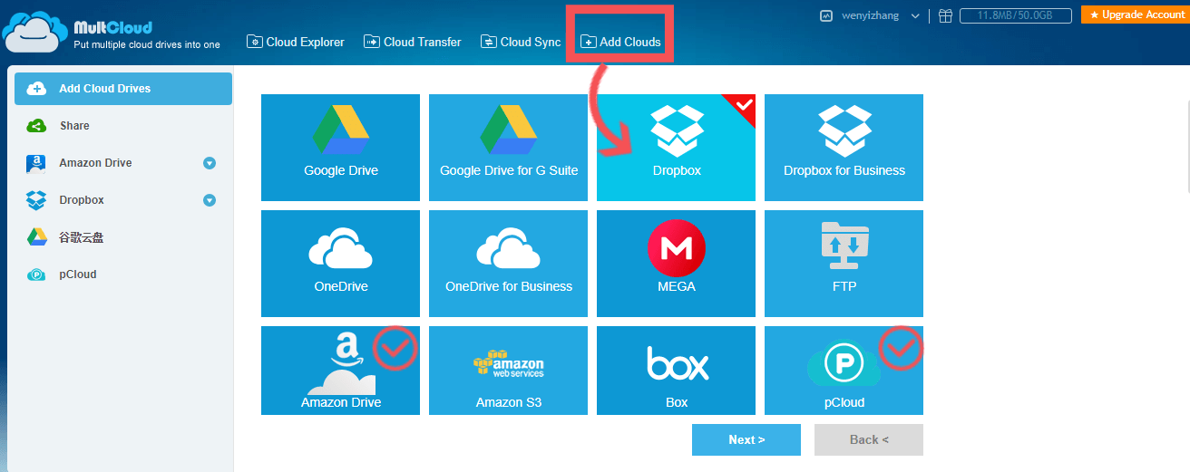The height and width of the screenshot is (472, 1190).
Task: Open Cloud Sync
Action: pos(521,42)
